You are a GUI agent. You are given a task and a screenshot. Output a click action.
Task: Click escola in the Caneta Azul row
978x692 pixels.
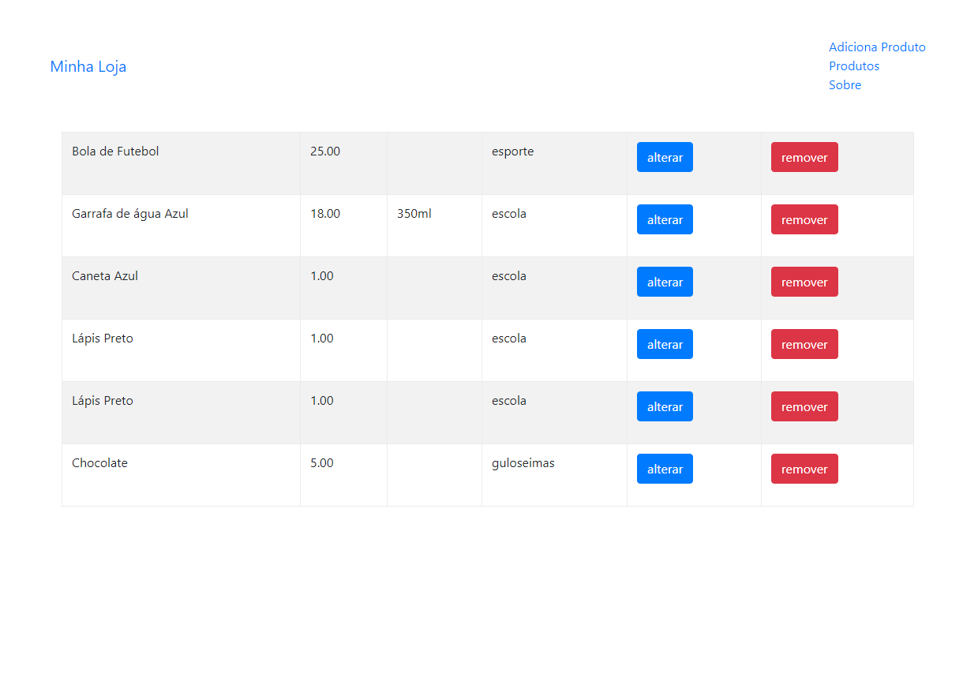554,288
